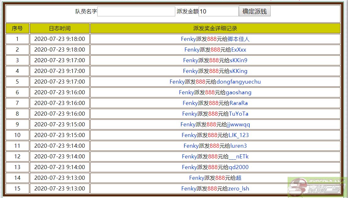The width and height of the screenshot is (348, 198).
Task: Click the qd2000 payout entry
Action: [215, 167]
